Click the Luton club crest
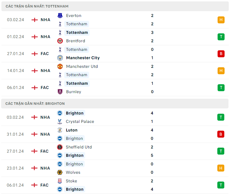Viewport: 231px width, 196px height. pos(60,130)
